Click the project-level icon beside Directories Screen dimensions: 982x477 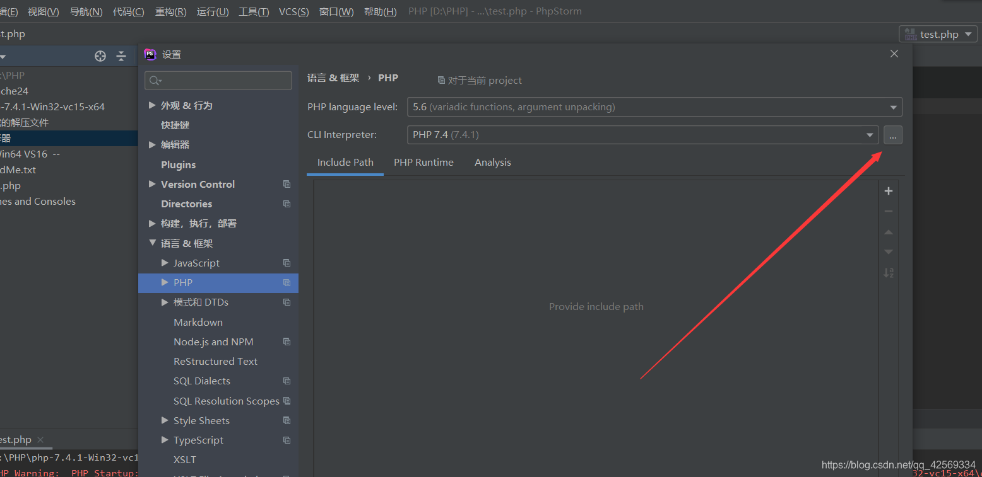click(x=287, y=204)
